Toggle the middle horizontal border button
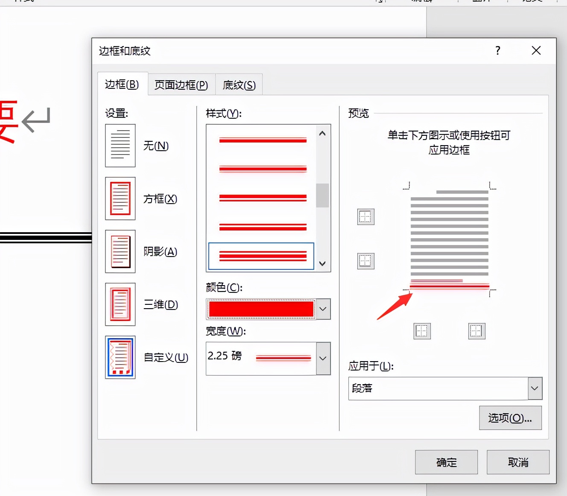 coord(365,261)
